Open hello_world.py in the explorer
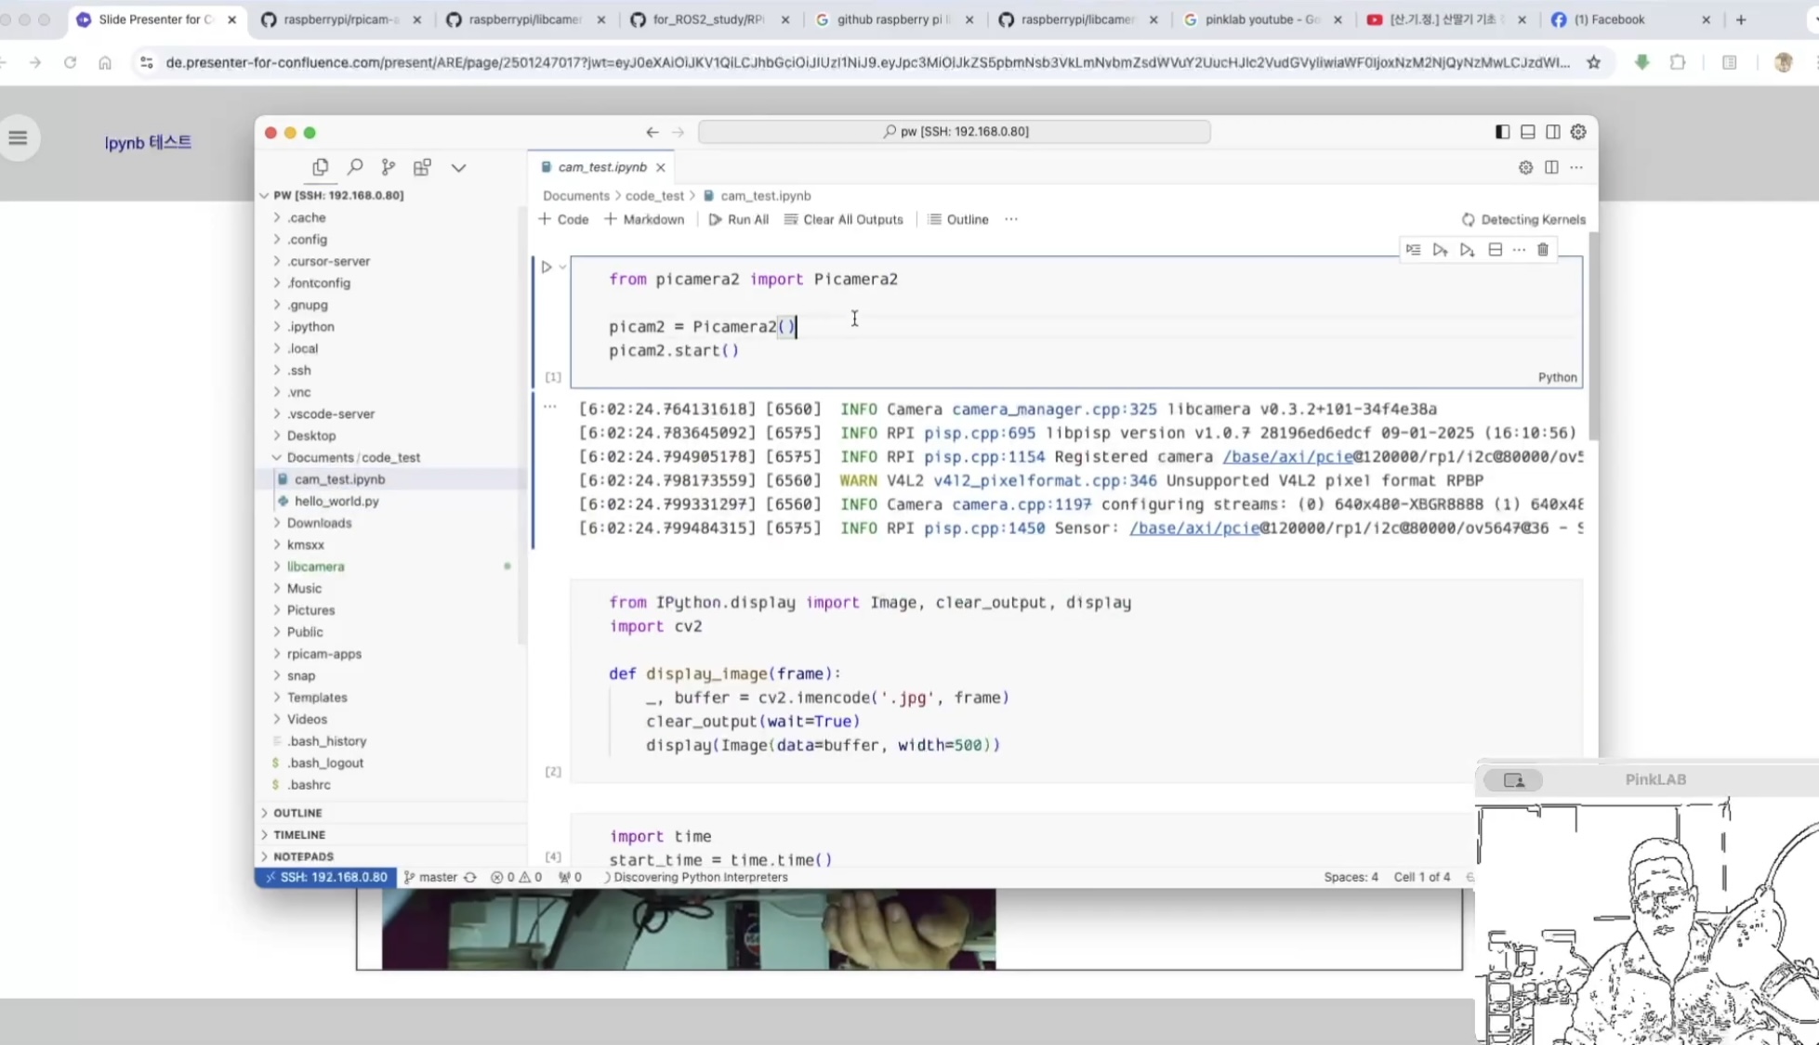Image resolution: width=1819 pixels, height=1045 pixels. (x=336, y=502)
